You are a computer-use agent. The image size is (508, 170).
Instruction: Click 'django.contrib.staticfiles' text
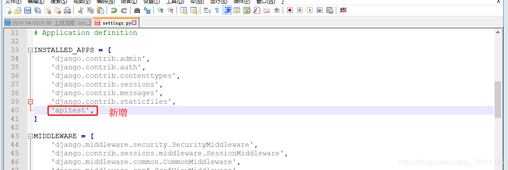(114, 102)
